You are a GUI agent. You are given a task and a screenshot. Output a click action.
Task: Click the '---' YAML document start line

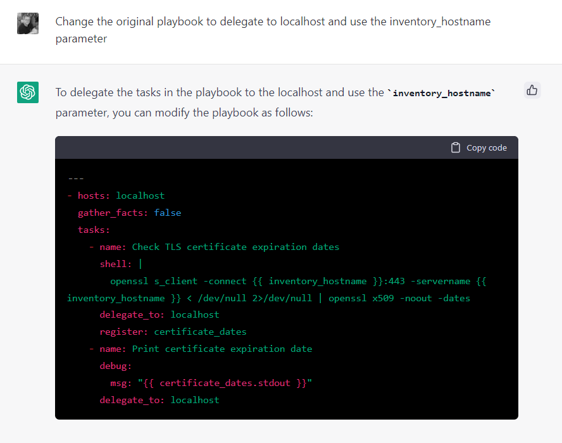[x=75, y=178]
